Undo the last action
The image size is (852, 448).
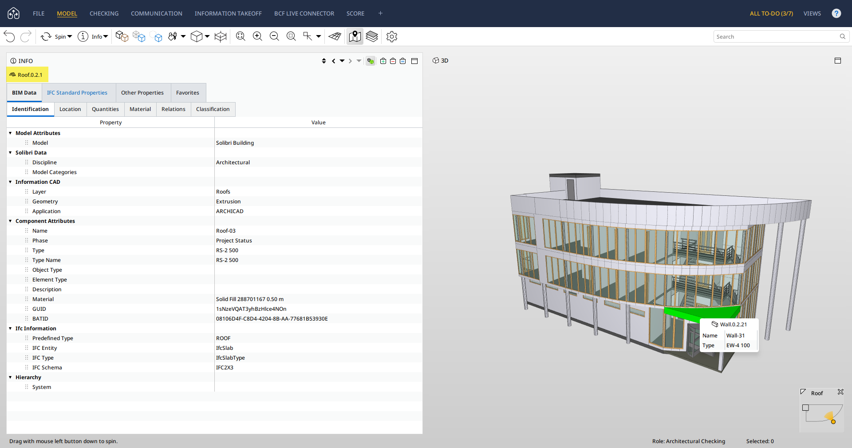(9, 36)
